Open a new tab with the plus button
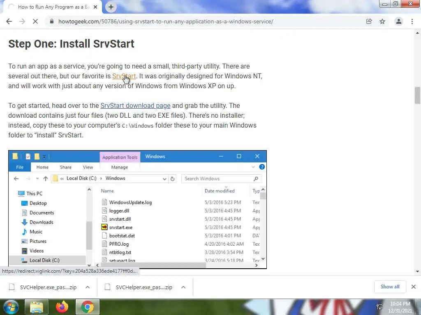The width and height of the screenshot is (421, 315). pyautogui.click(x=111, y=7)
